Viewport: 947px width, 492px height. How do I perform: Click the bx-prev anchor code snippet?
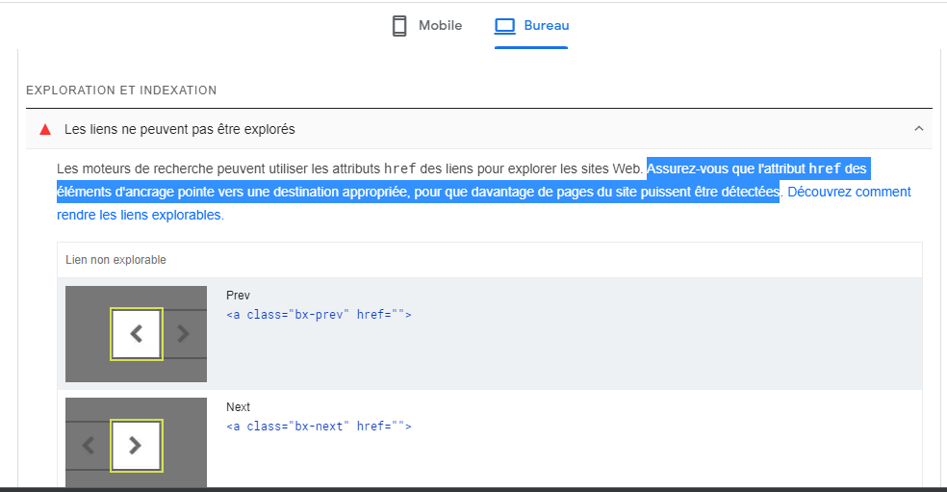(x=319, y=315)
